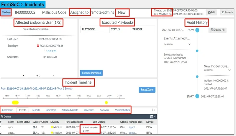This screenshot has height=136, width=236.
Task: Switch to the Processes tab
Action: pyautogui.click(x=89, y=110)
